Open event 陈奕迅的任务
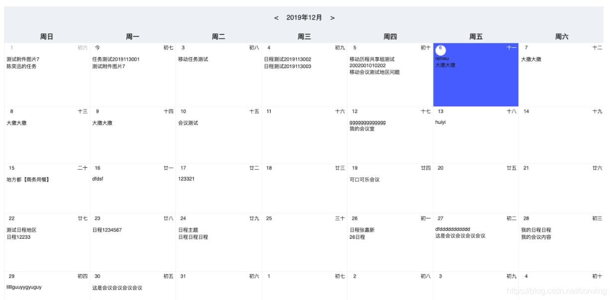The height and width of the screenshot is (300, 611). tap(21, 66)
